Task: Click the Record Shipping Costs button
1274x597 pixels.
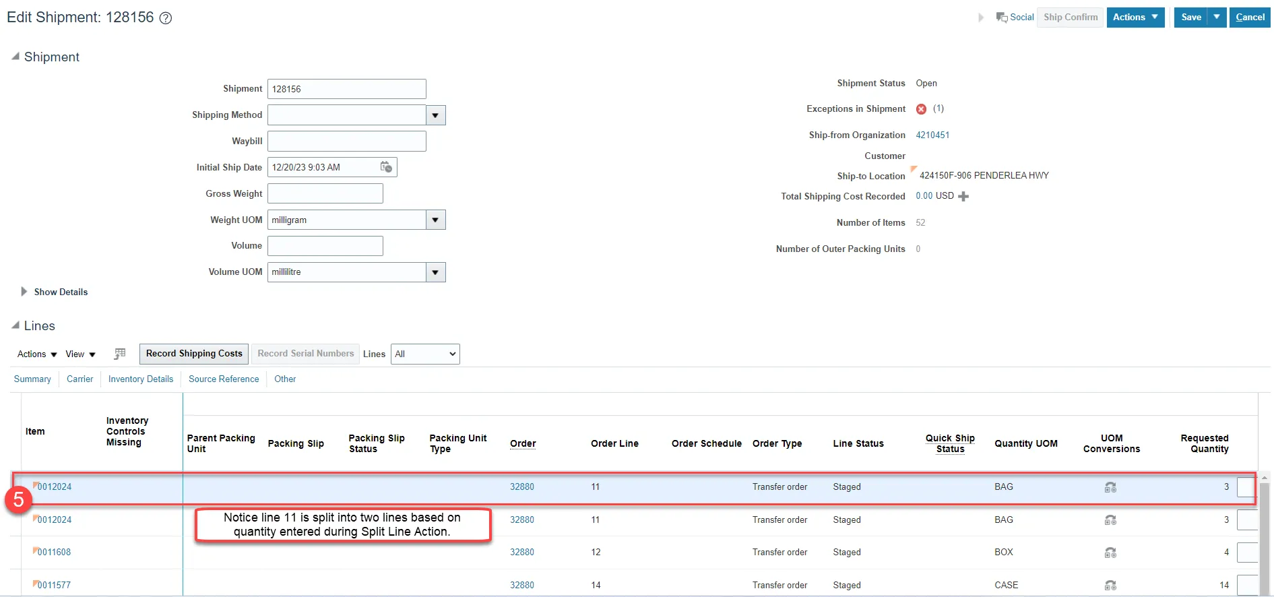Action: click(x=194, y=354)
